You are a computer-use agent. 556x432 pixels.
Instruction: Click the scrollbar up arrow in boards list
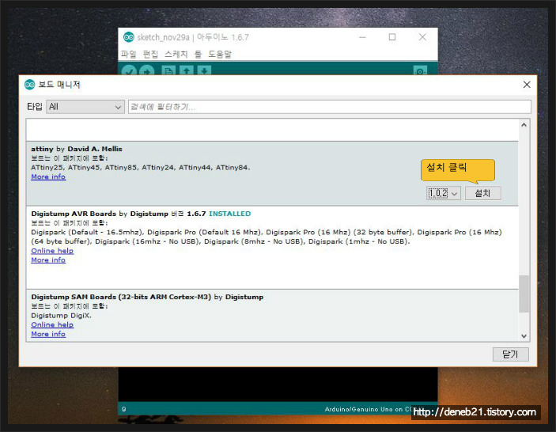524,125
